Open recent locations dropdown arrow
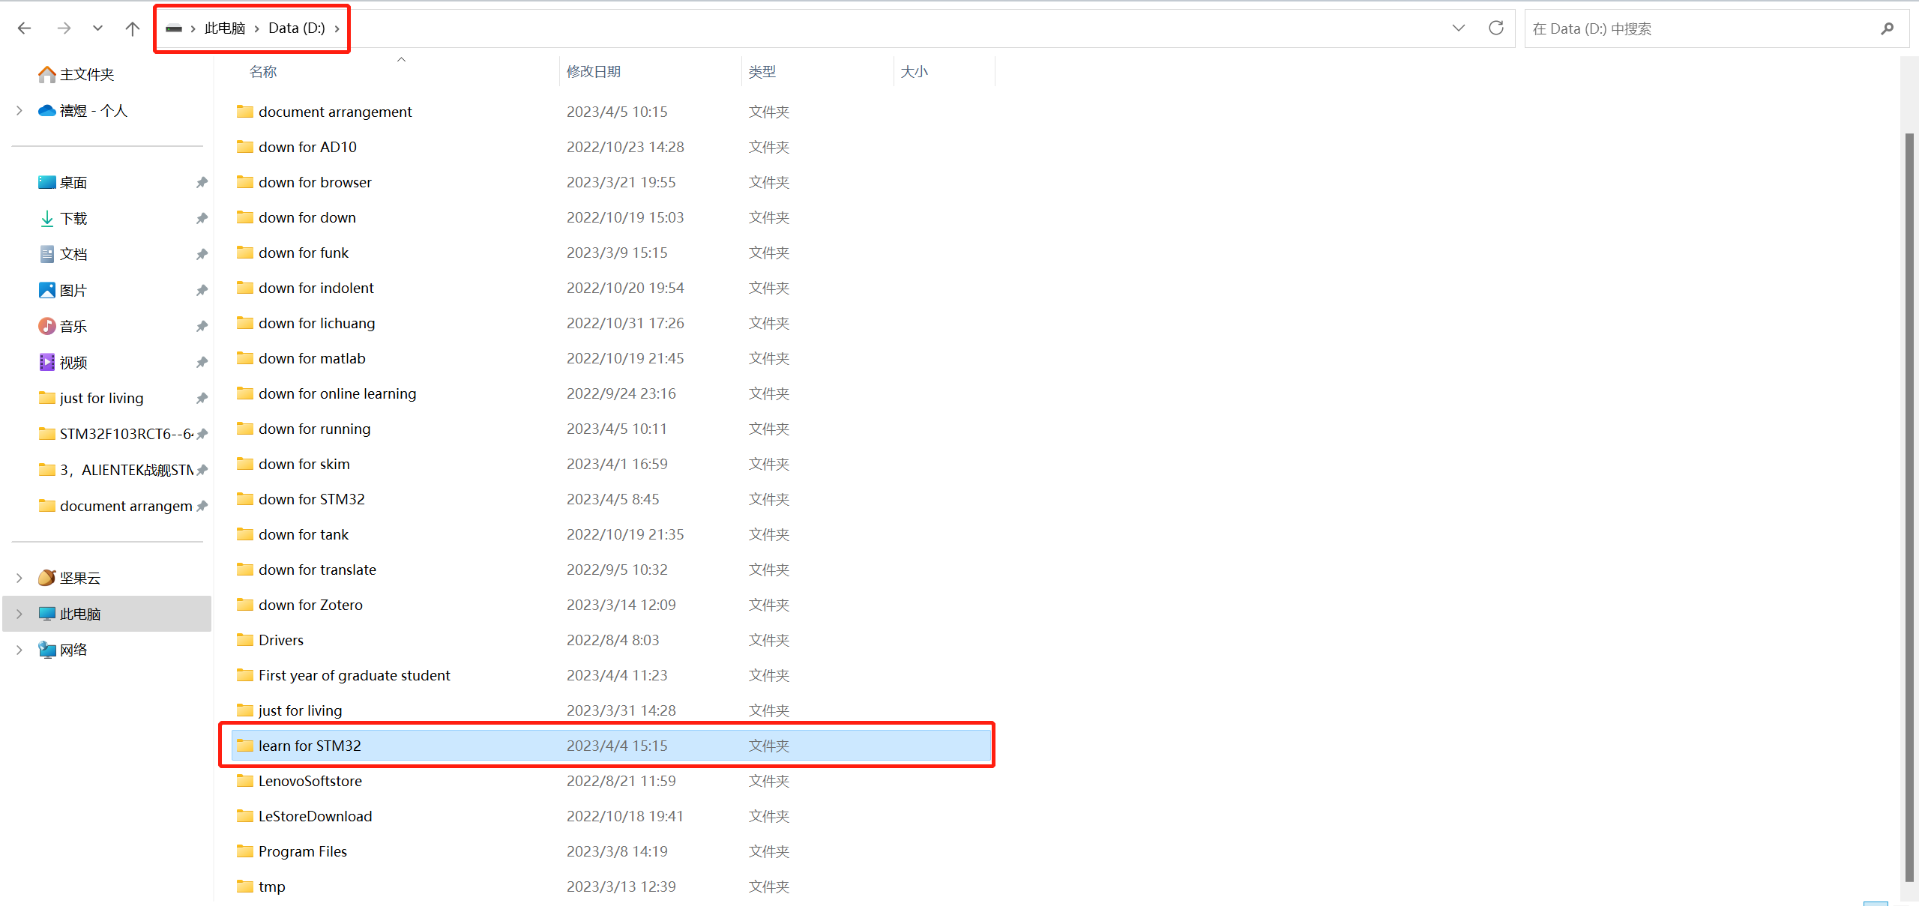Screen dimensions: 1919x906 pyautogui.click(x=97, y=28)
